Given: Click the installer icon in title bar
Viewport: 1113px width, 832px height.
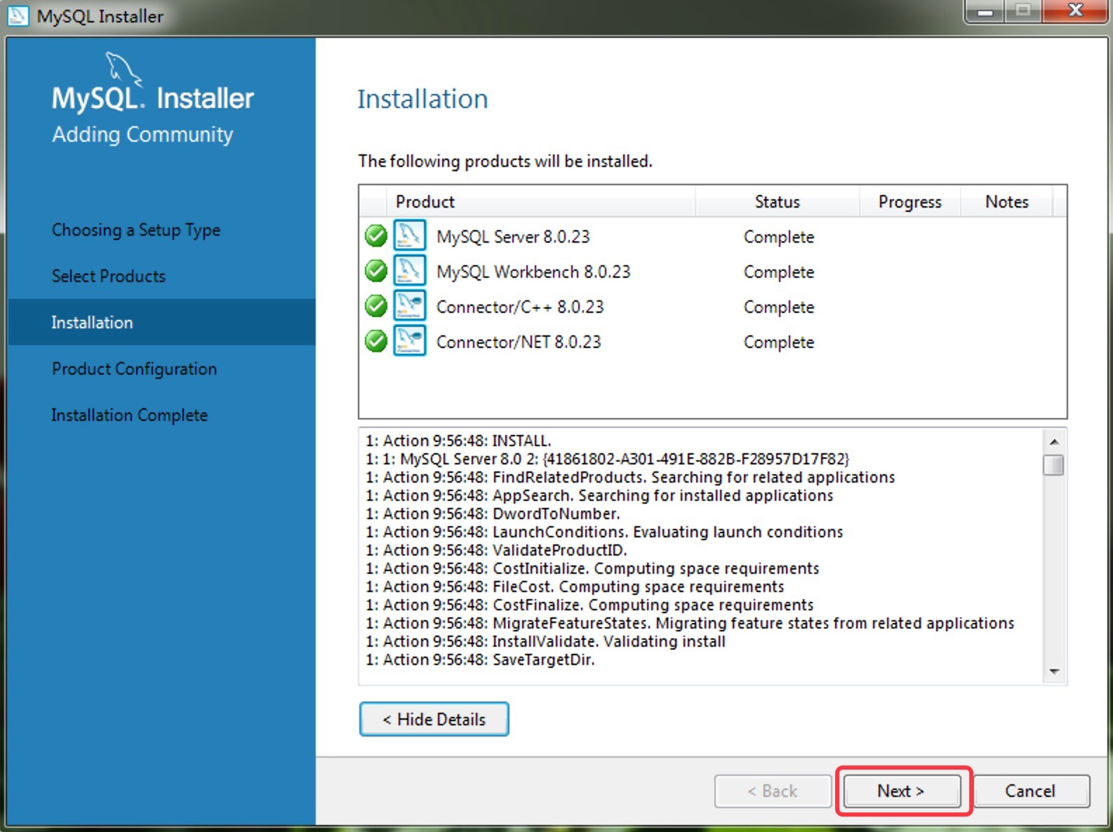Looking at the screenshot, I should pyautogui.click(x=18, y=15).
